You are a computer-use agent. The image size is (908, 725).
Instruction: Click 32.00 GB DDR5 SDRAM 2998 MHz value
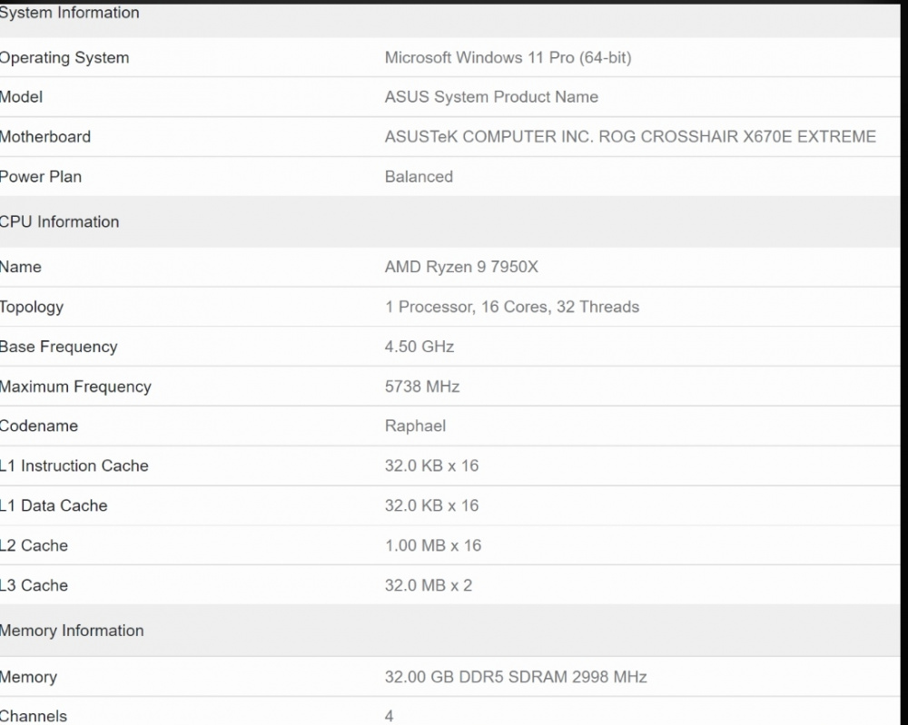pyautogui.click(x=516, y=677)
